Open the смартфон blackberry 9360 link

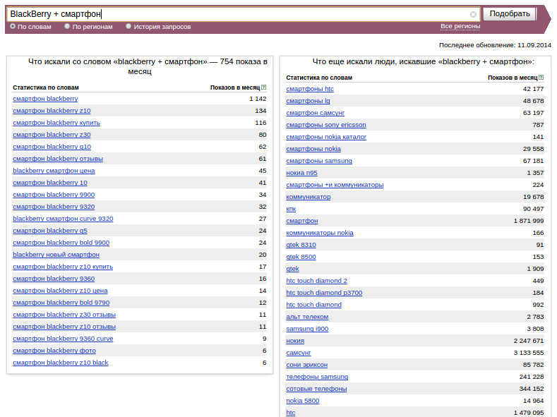click(x=54, y=279)
